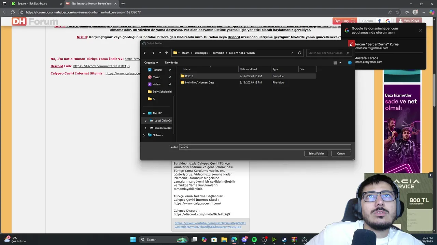Open the Bully Scholarshi folder shortcut
437x245 pixels.
(x=159, y=92)
